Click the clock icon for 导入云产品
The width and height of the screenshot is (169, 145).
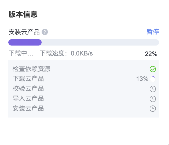(153, 99)
